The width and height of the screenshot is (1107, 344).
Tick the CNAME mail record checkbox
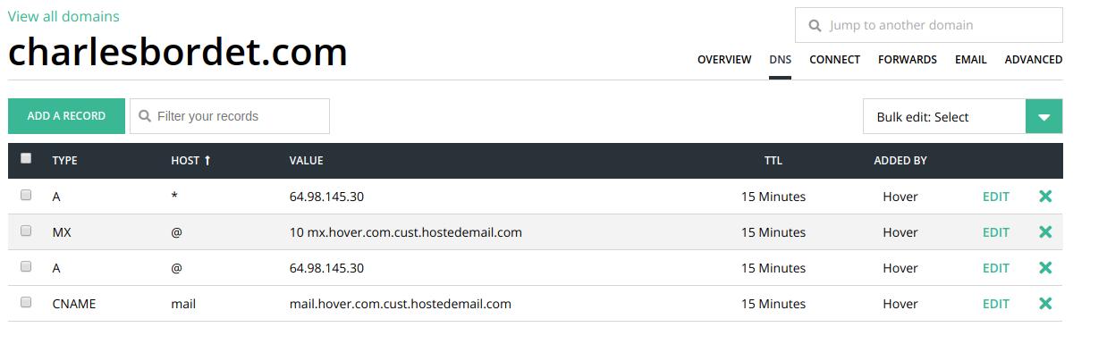[26, 302]
